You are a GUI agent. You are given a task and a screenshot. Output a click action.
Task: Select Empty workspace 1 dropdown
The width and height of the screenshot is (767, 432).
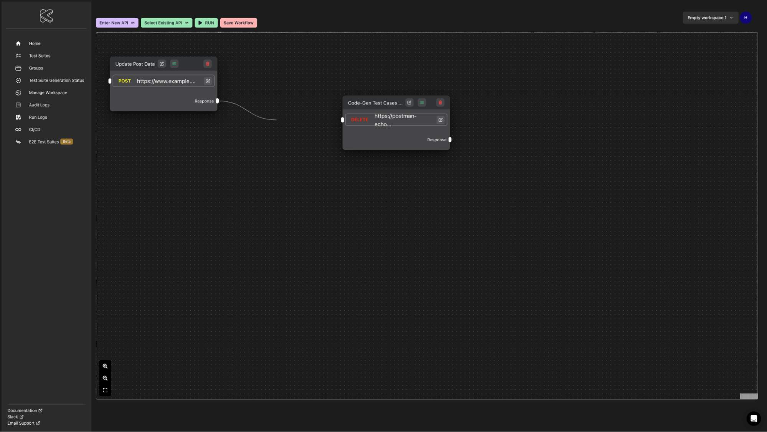tap(709, 17)
